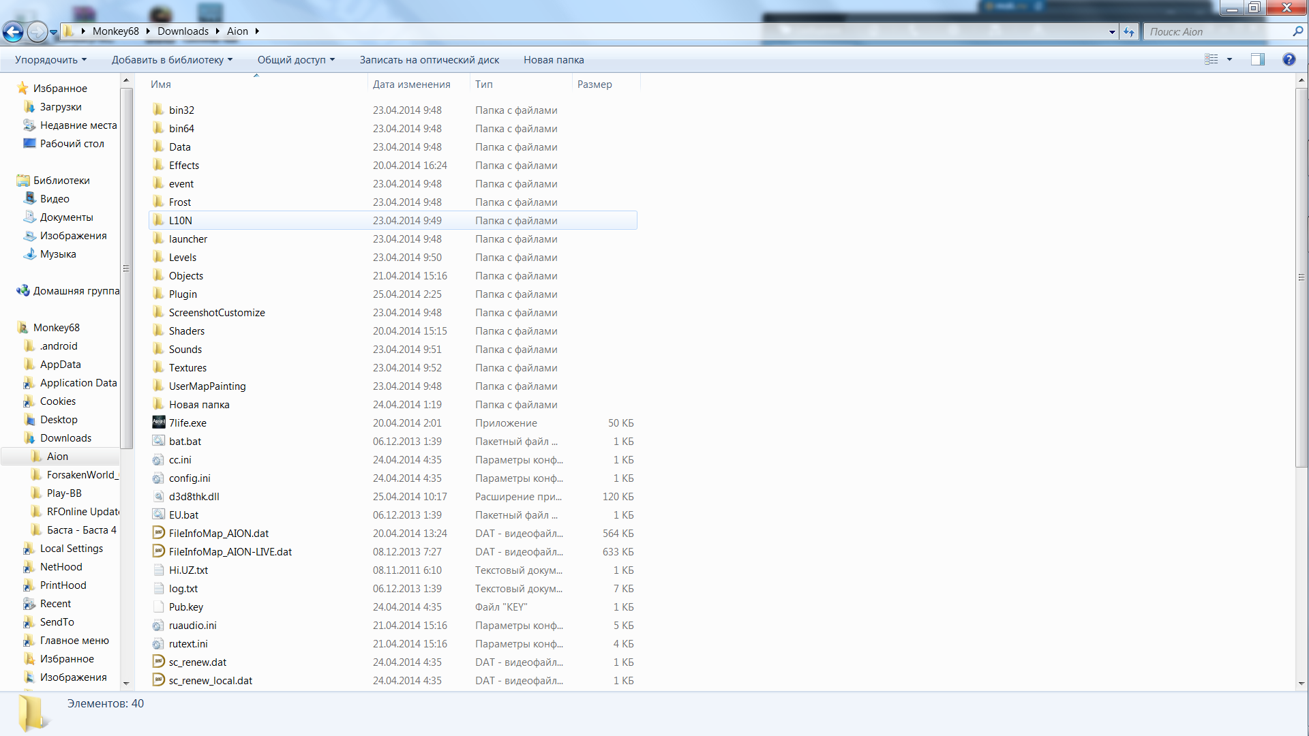This screenshot has height=736, width=1309.
Task: Click the Back navigation arrow button
Action: pos(13,31)
